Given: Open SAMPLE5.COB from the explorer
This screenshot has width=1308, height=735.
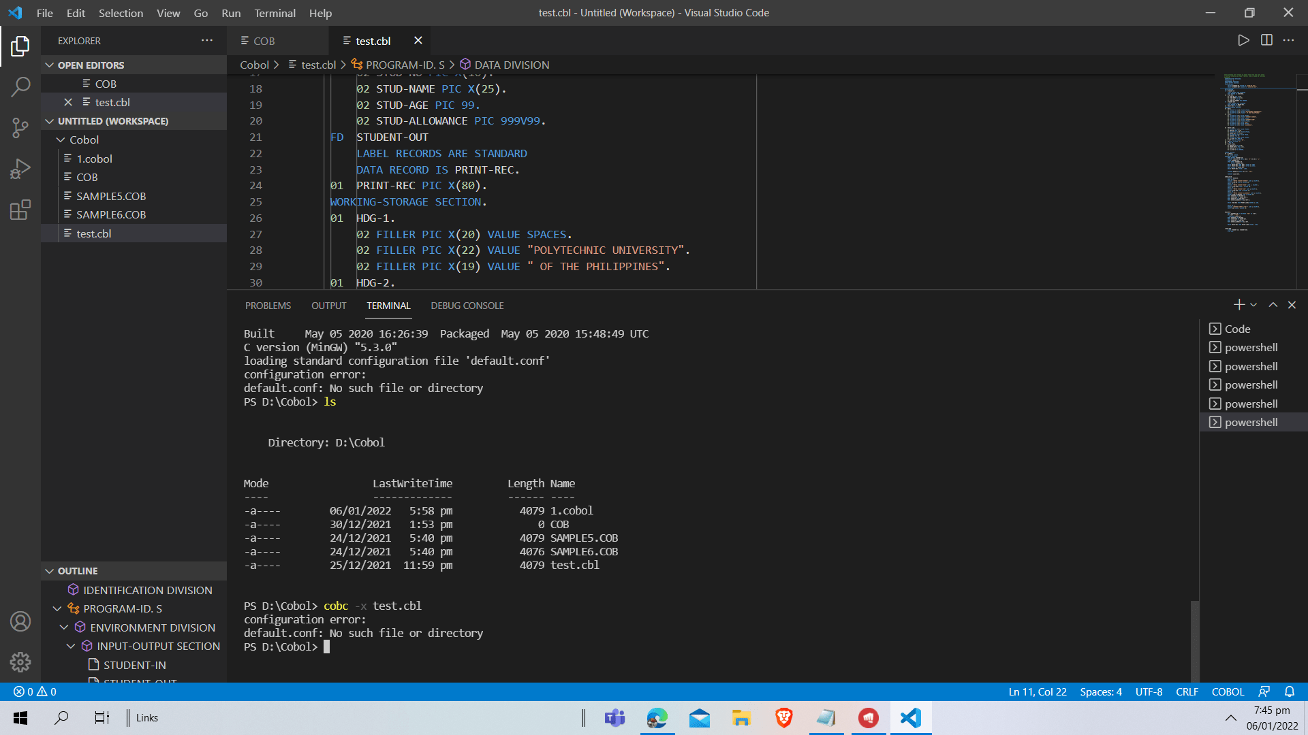Looking at the screenshot, I should (111, 196).
